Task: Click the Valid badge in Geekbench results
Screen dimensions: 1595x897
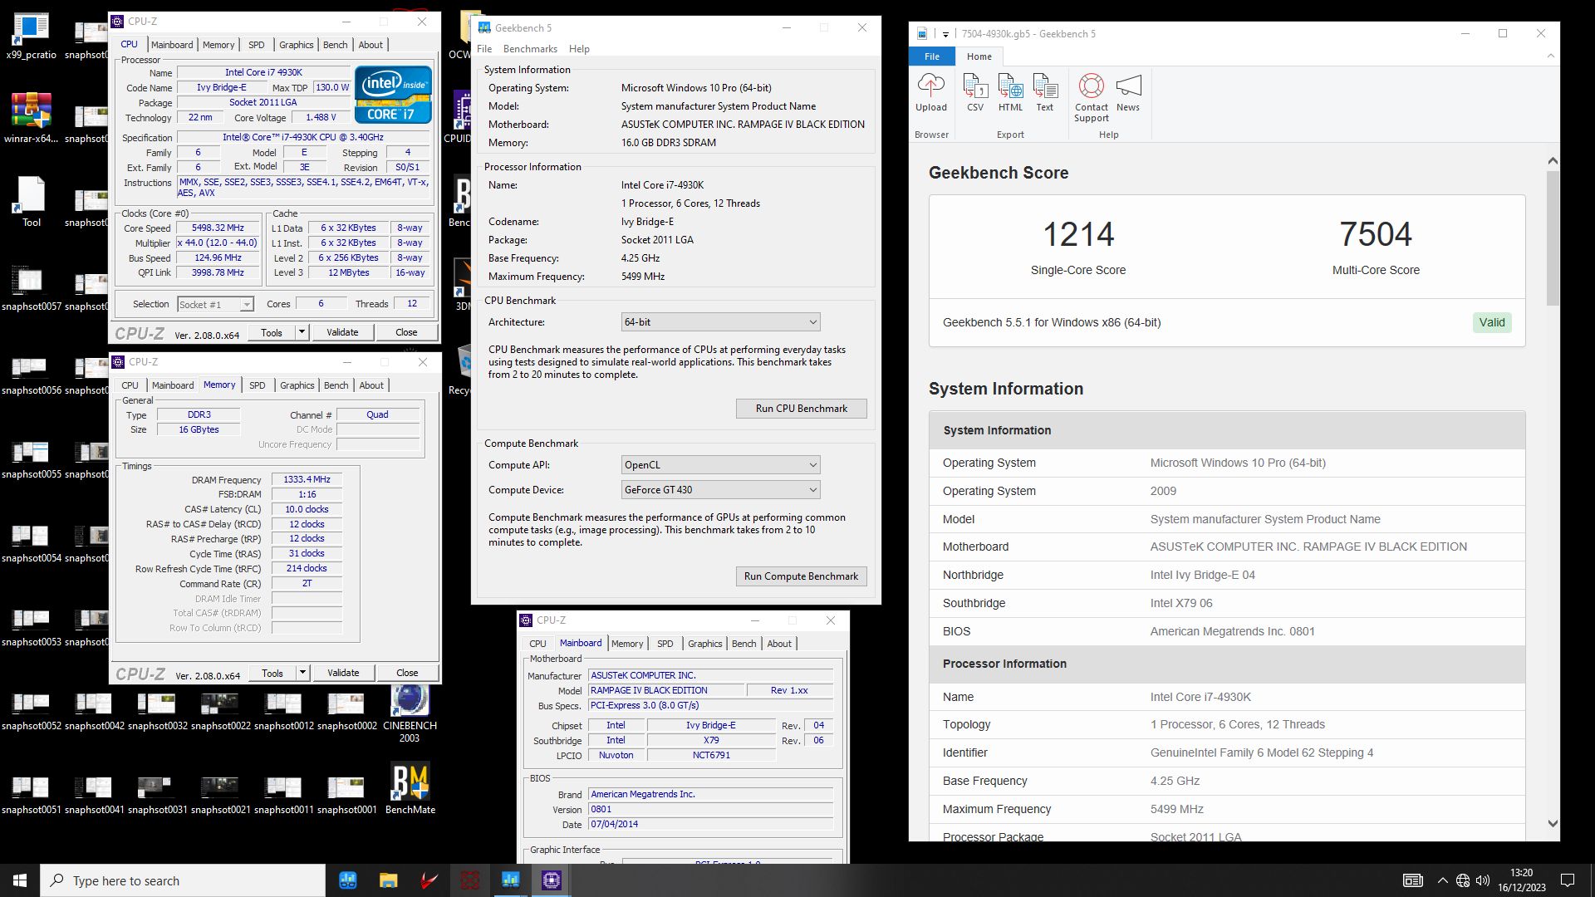Action: click(1492, 322)
